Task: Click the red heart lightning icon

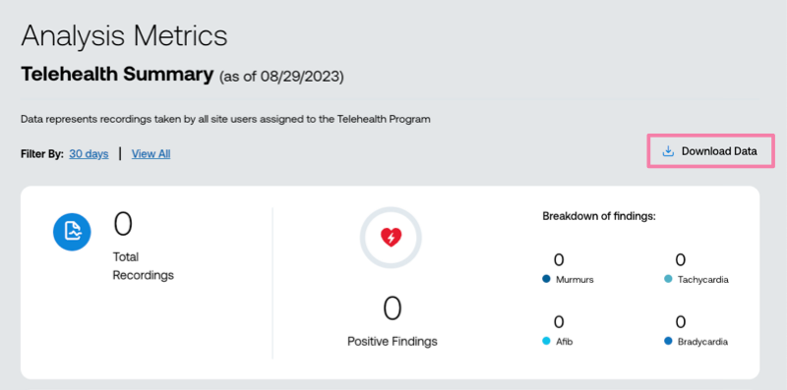Action: pyautogui.click(x=391, y=237)
